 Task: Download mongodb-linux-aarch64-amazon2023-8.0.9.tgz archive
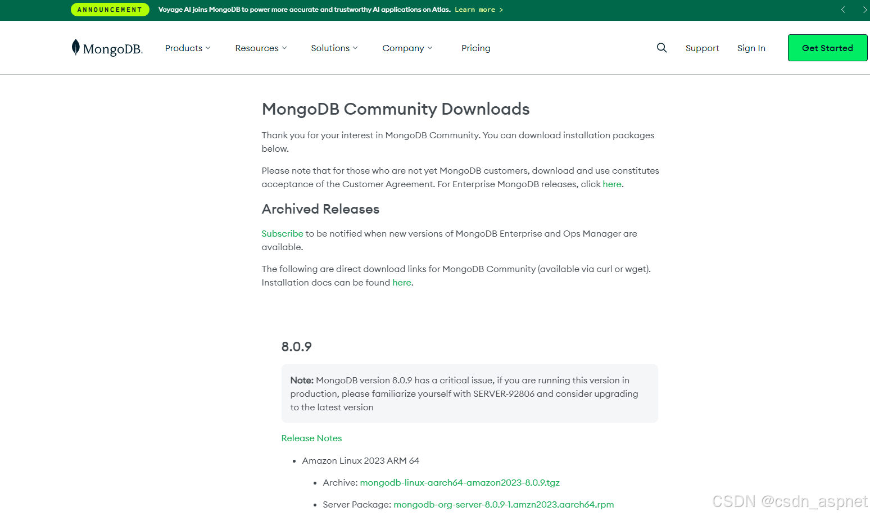[460, 483]
